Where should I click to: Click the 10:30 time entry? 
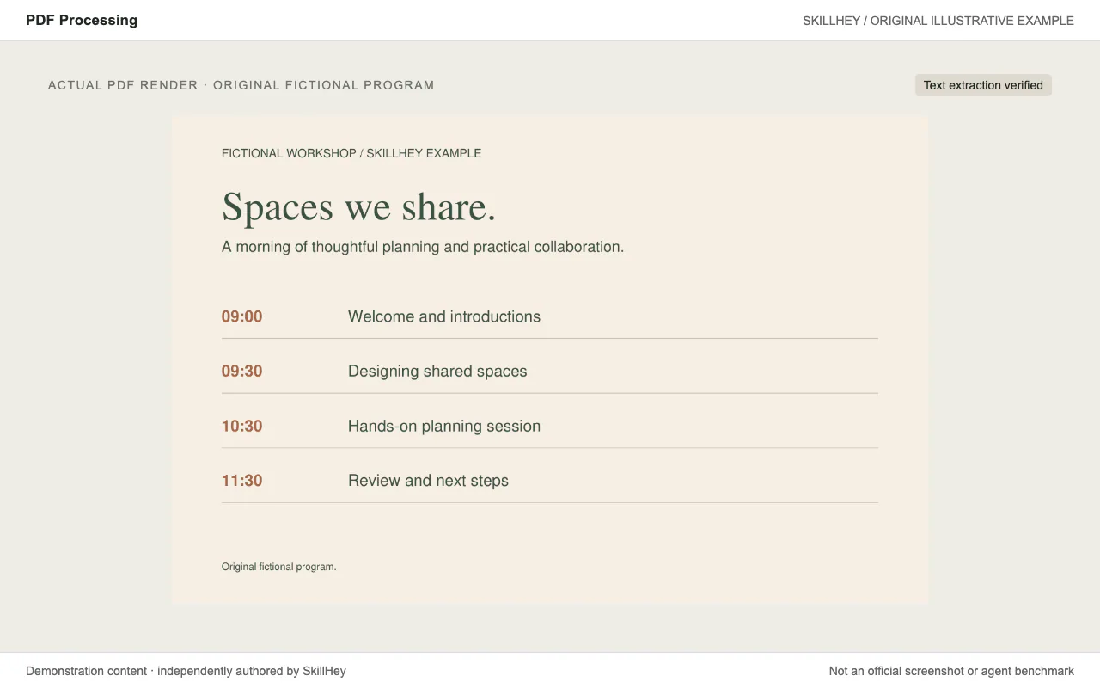242,427
